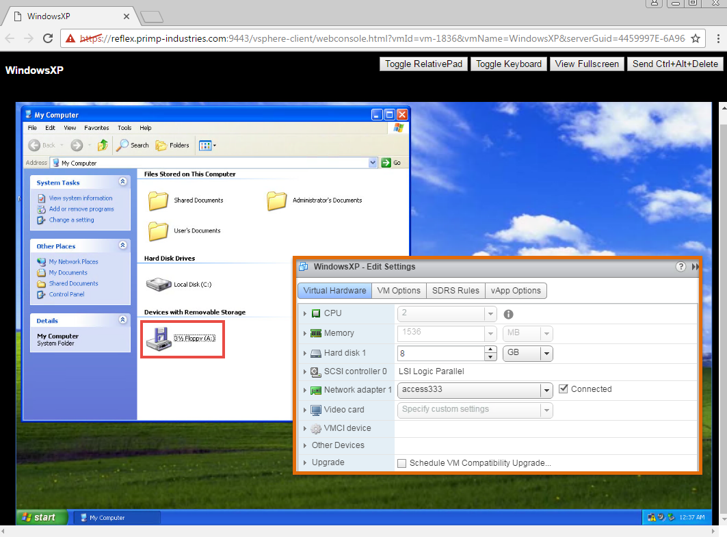Screen dimensions: 727x537
Task: Switch to the vApp Options tab
Action: point(516,291)
